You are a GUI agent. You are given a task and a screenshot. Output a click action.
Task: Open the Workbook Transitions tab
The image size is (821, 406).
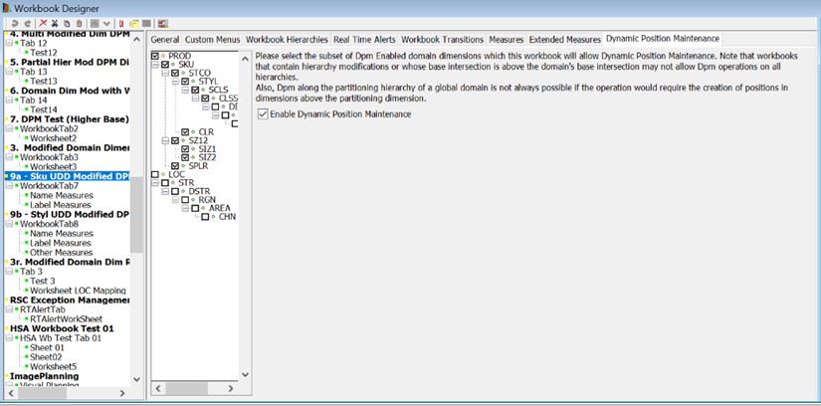coord(443,39)
